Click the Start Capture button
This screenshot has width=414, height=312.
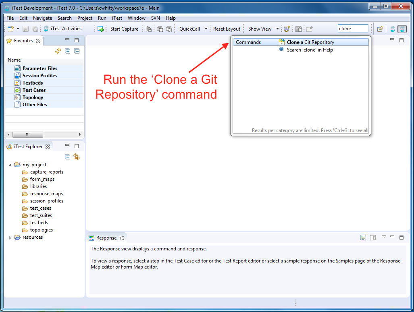coord(124,29)
